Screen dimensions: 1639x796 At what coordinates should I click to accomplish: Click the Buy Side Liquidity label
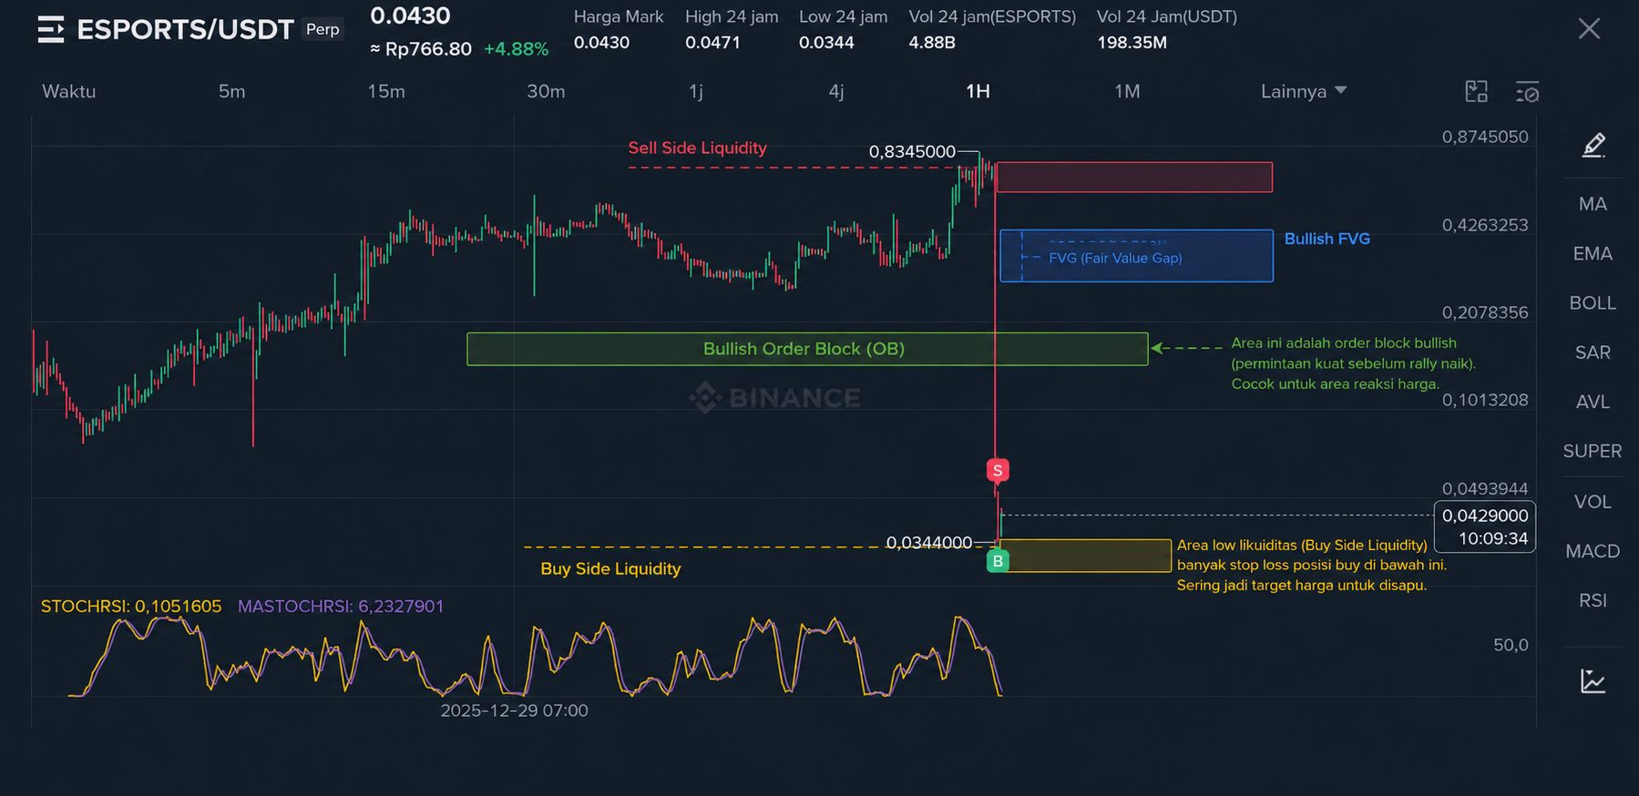pos(610,568)
